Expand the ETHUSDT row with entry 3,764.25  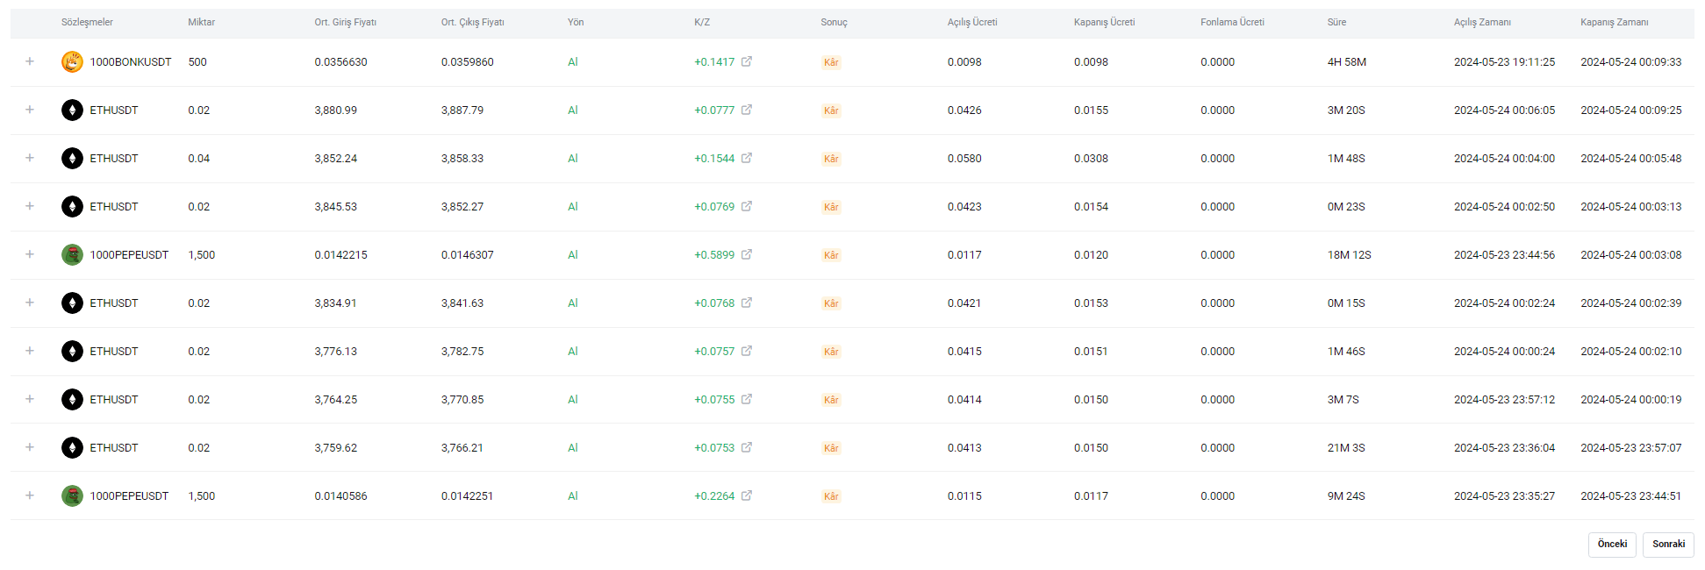(30, 399)
